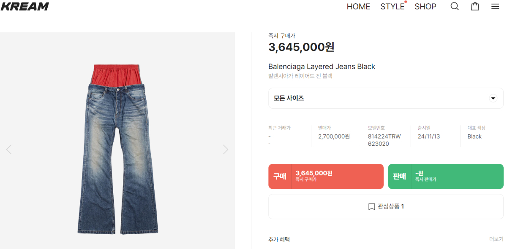Open the hamburger menu icon

[x=495, y=6]
